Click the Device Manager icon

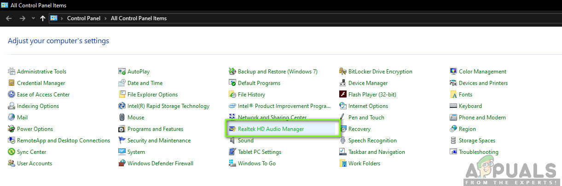(x=343, y=83)
